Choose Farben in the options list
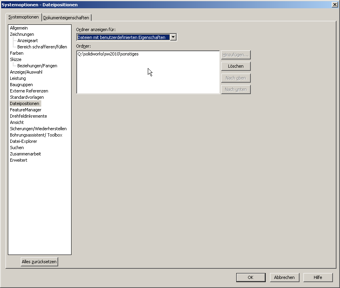The height and width of the screenshot is (288, 340). coord(17,53)
